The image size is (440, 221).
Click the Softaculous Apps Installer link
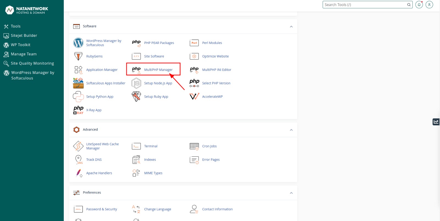tap(106, 83)
